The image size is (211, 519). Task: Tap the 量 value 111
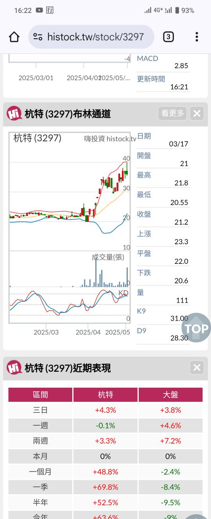182,300
